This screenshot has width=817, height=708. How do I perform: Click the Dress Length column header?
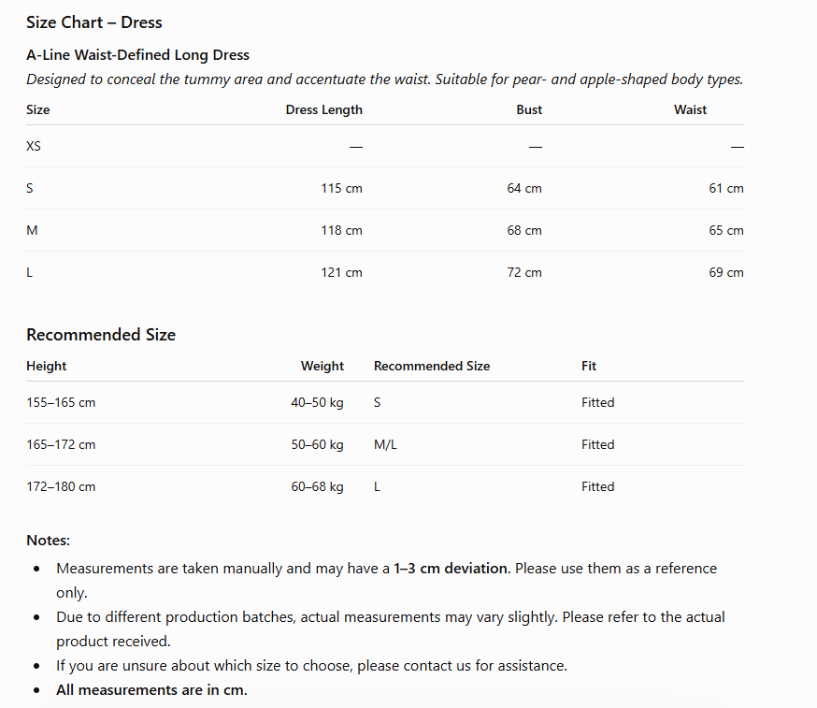324,109
